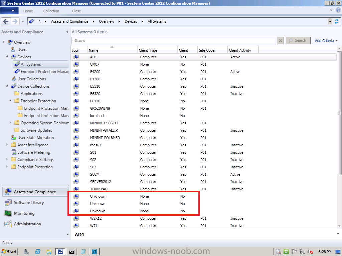Expand the AD1 details pane chevron
This screenshot has height=256, width=342.
tap(338, 234)
